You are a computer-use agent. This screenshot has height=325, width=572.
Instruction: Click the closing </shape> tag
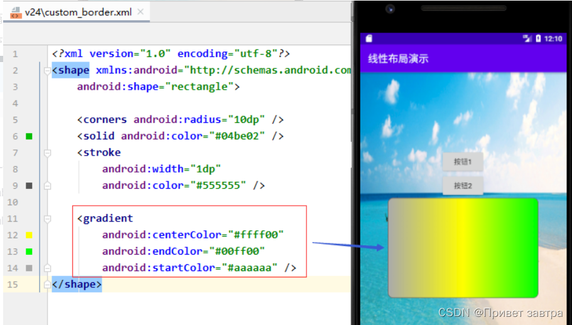pos(77,284)
